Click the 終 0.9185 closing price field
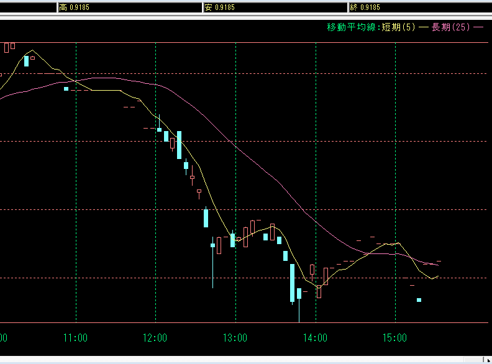Viewport: 492px width, 364px height. (420, 7)
